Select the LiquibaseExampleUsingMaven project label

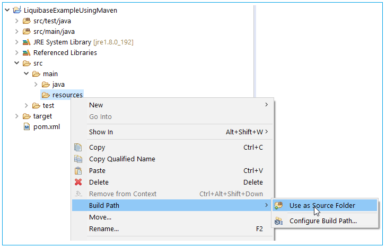click(71, 10)
